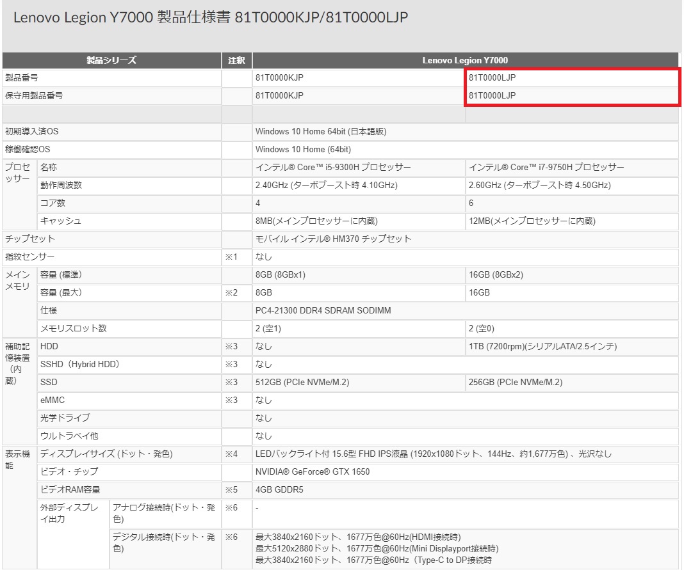Click the ※3 note in the HDD row

[x=231, y=347]
